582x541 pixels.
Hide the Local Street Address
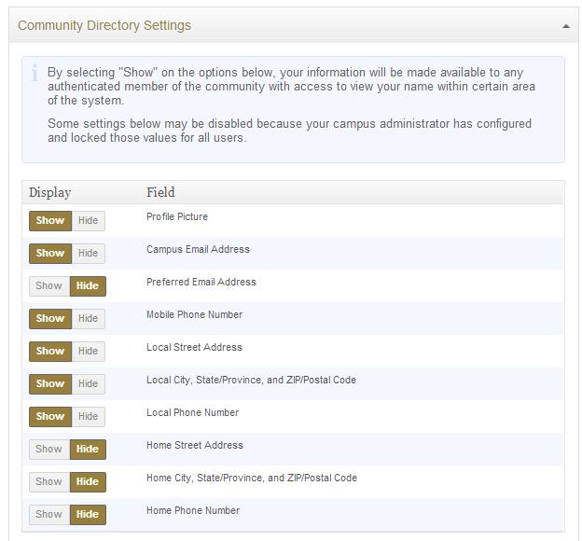pyautogui.click(x=88, y=352)
